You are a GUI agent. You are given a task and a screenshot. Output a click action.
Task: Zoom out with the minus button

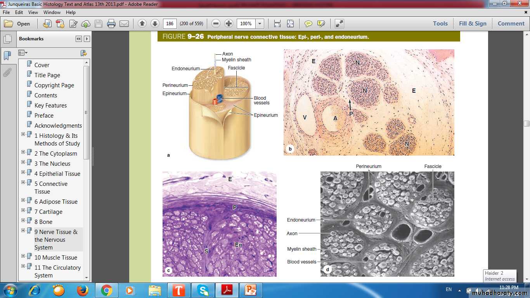point(216,24)
